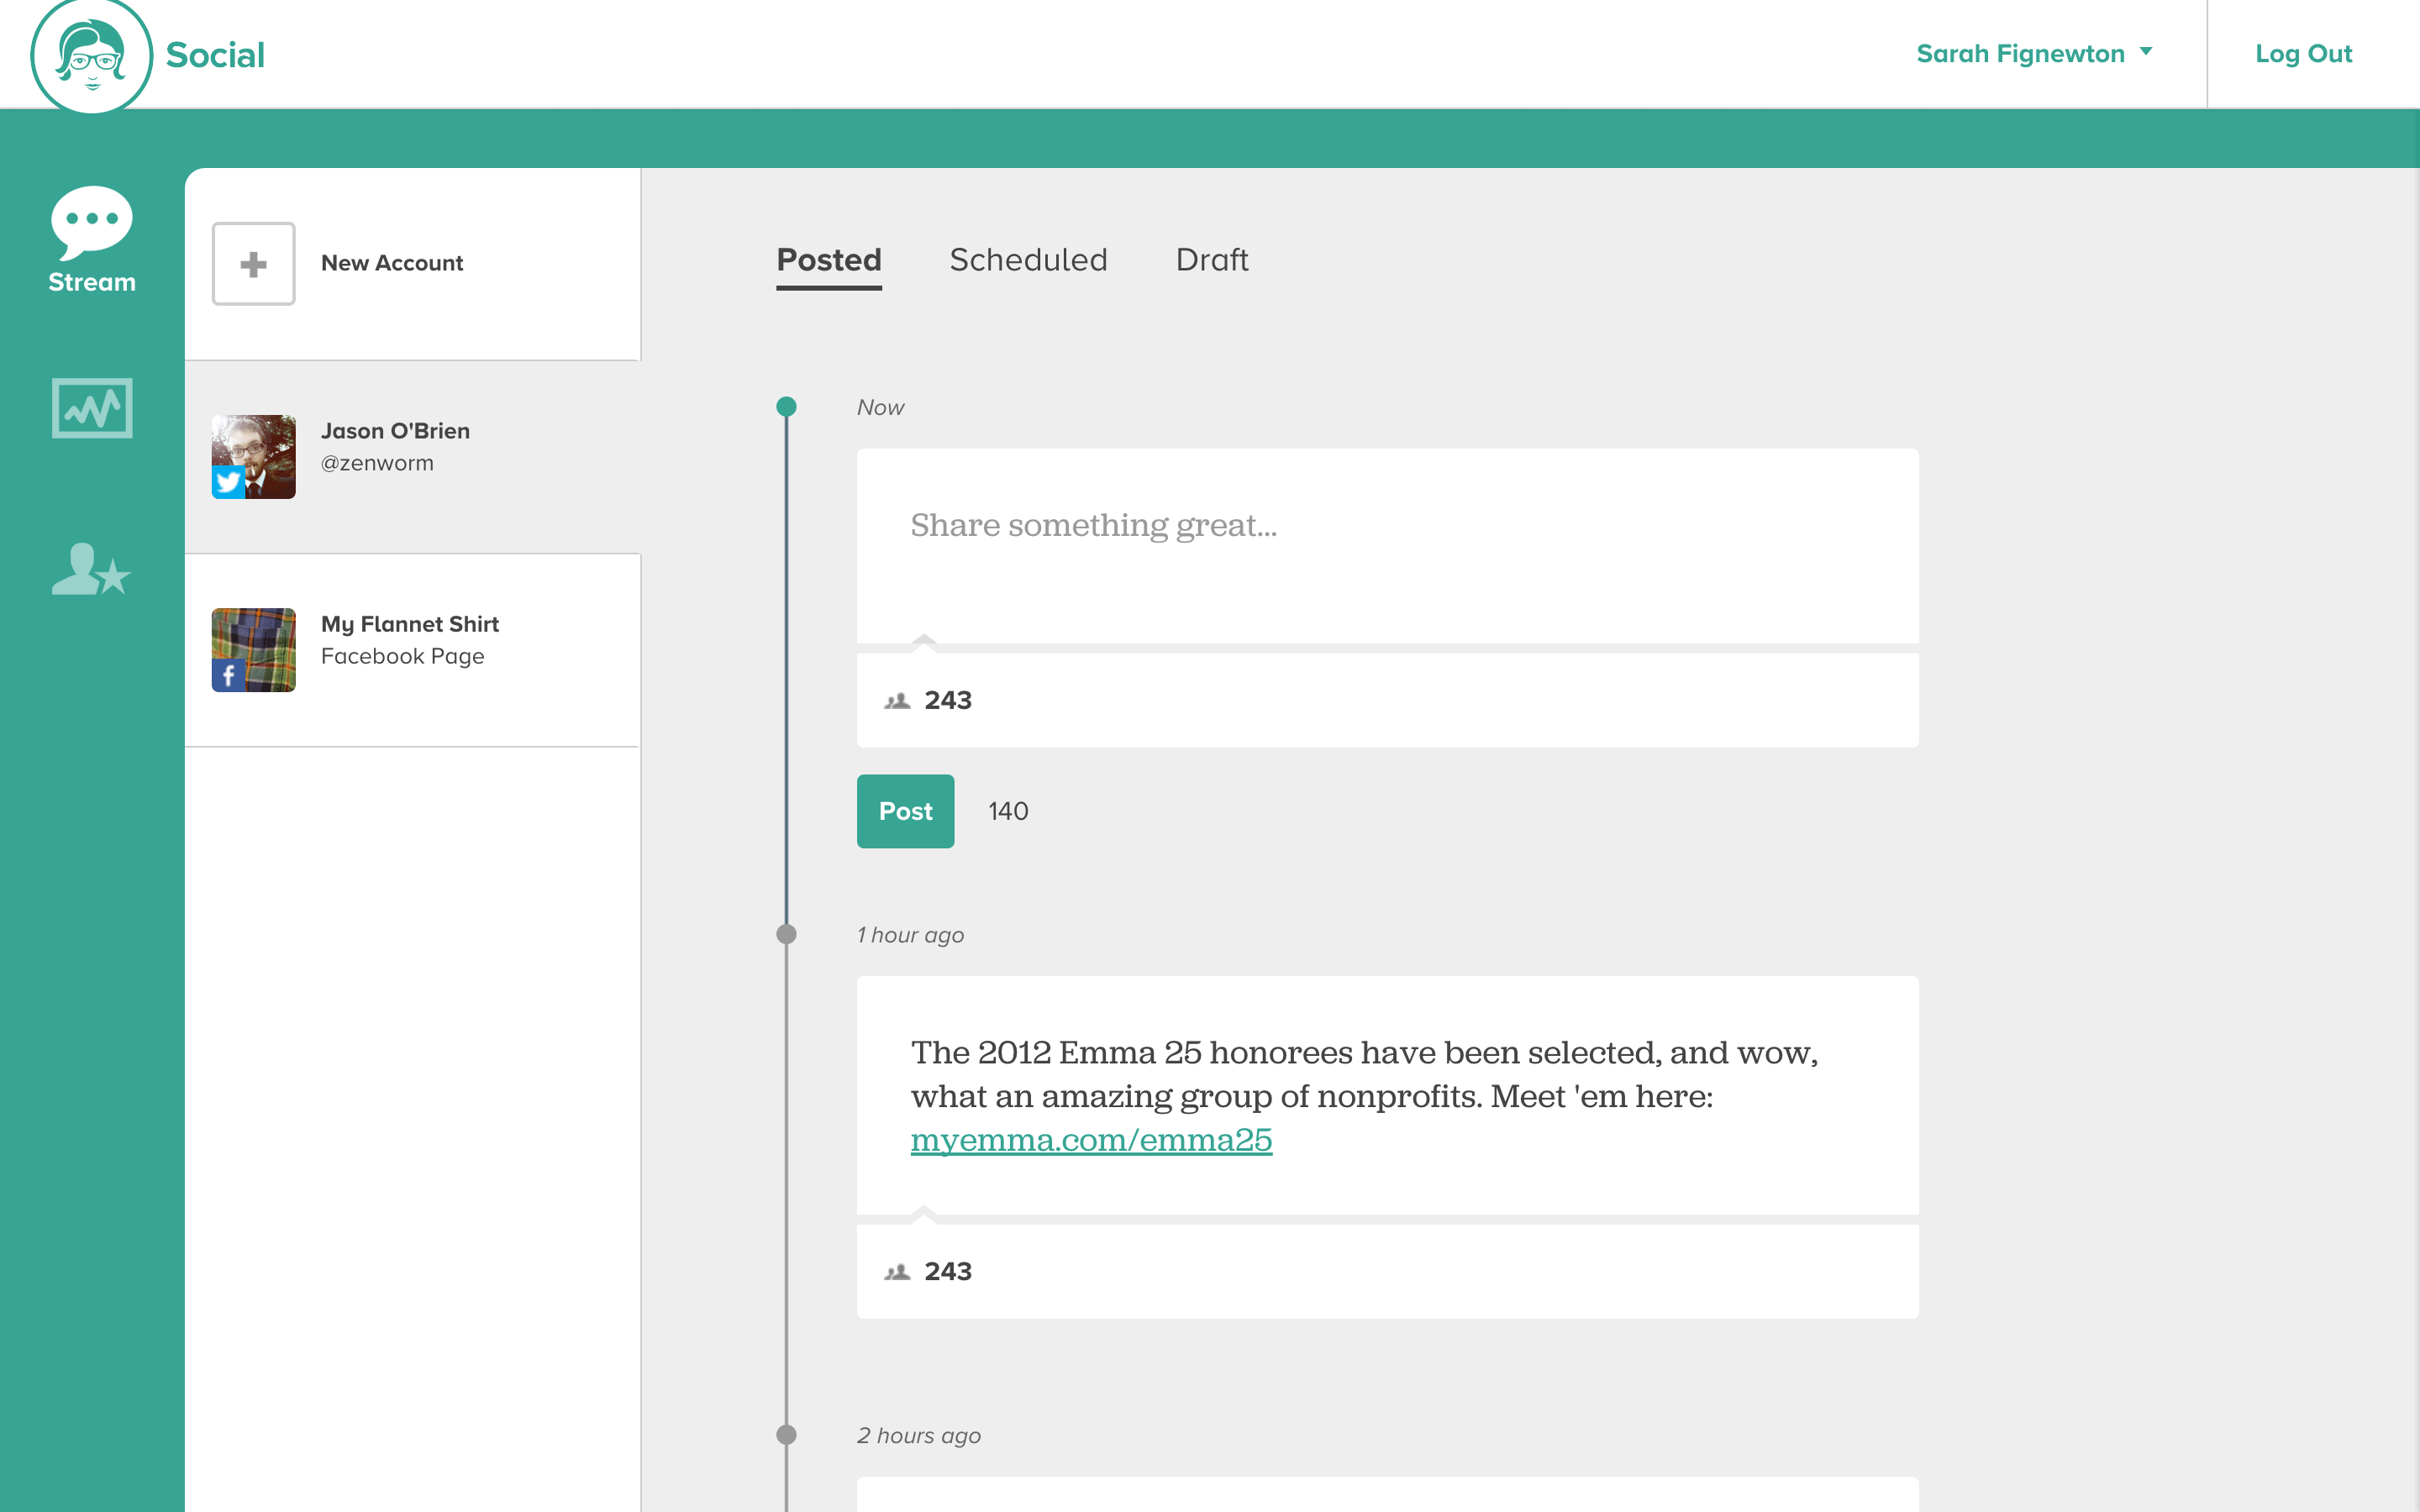The height and width of the screenshot is (1512, 2420).
Task: Switch to the Scheduled tab
Action: tap(1028, 260)
